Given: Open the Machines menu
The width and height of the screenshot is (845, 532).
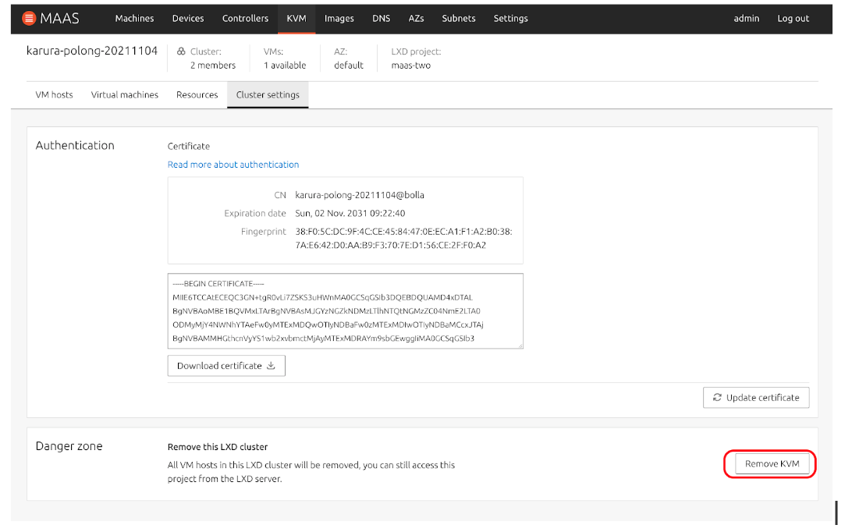Looking at the screenshot, I should [134, 18].
